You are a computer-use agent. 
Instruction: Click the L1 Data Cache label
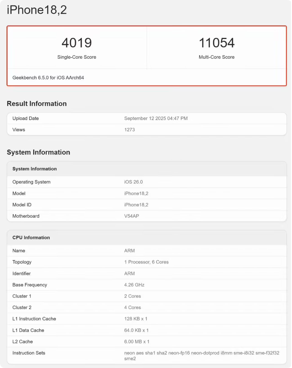(x=28, y=330)
